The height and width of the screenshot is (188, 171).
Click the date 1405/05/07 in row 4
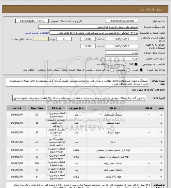[x=17, y=142]
